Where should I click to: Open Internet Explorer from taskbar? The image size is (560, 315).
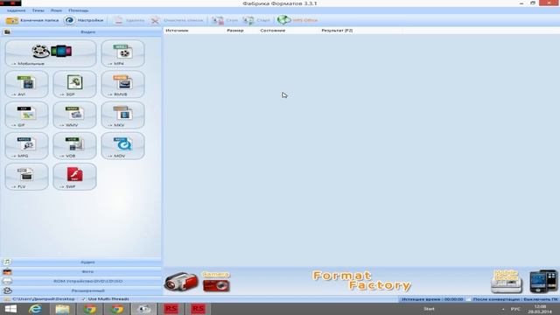(35, 309)
